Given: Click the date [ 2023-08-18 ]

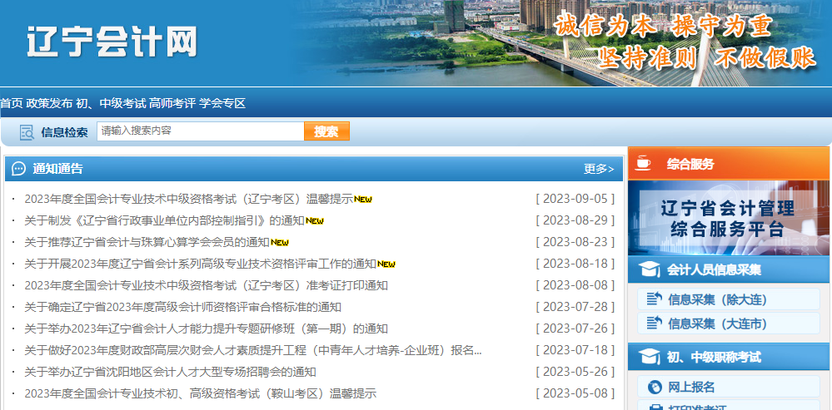Looking at the screenshot, I should pos(575,264).
